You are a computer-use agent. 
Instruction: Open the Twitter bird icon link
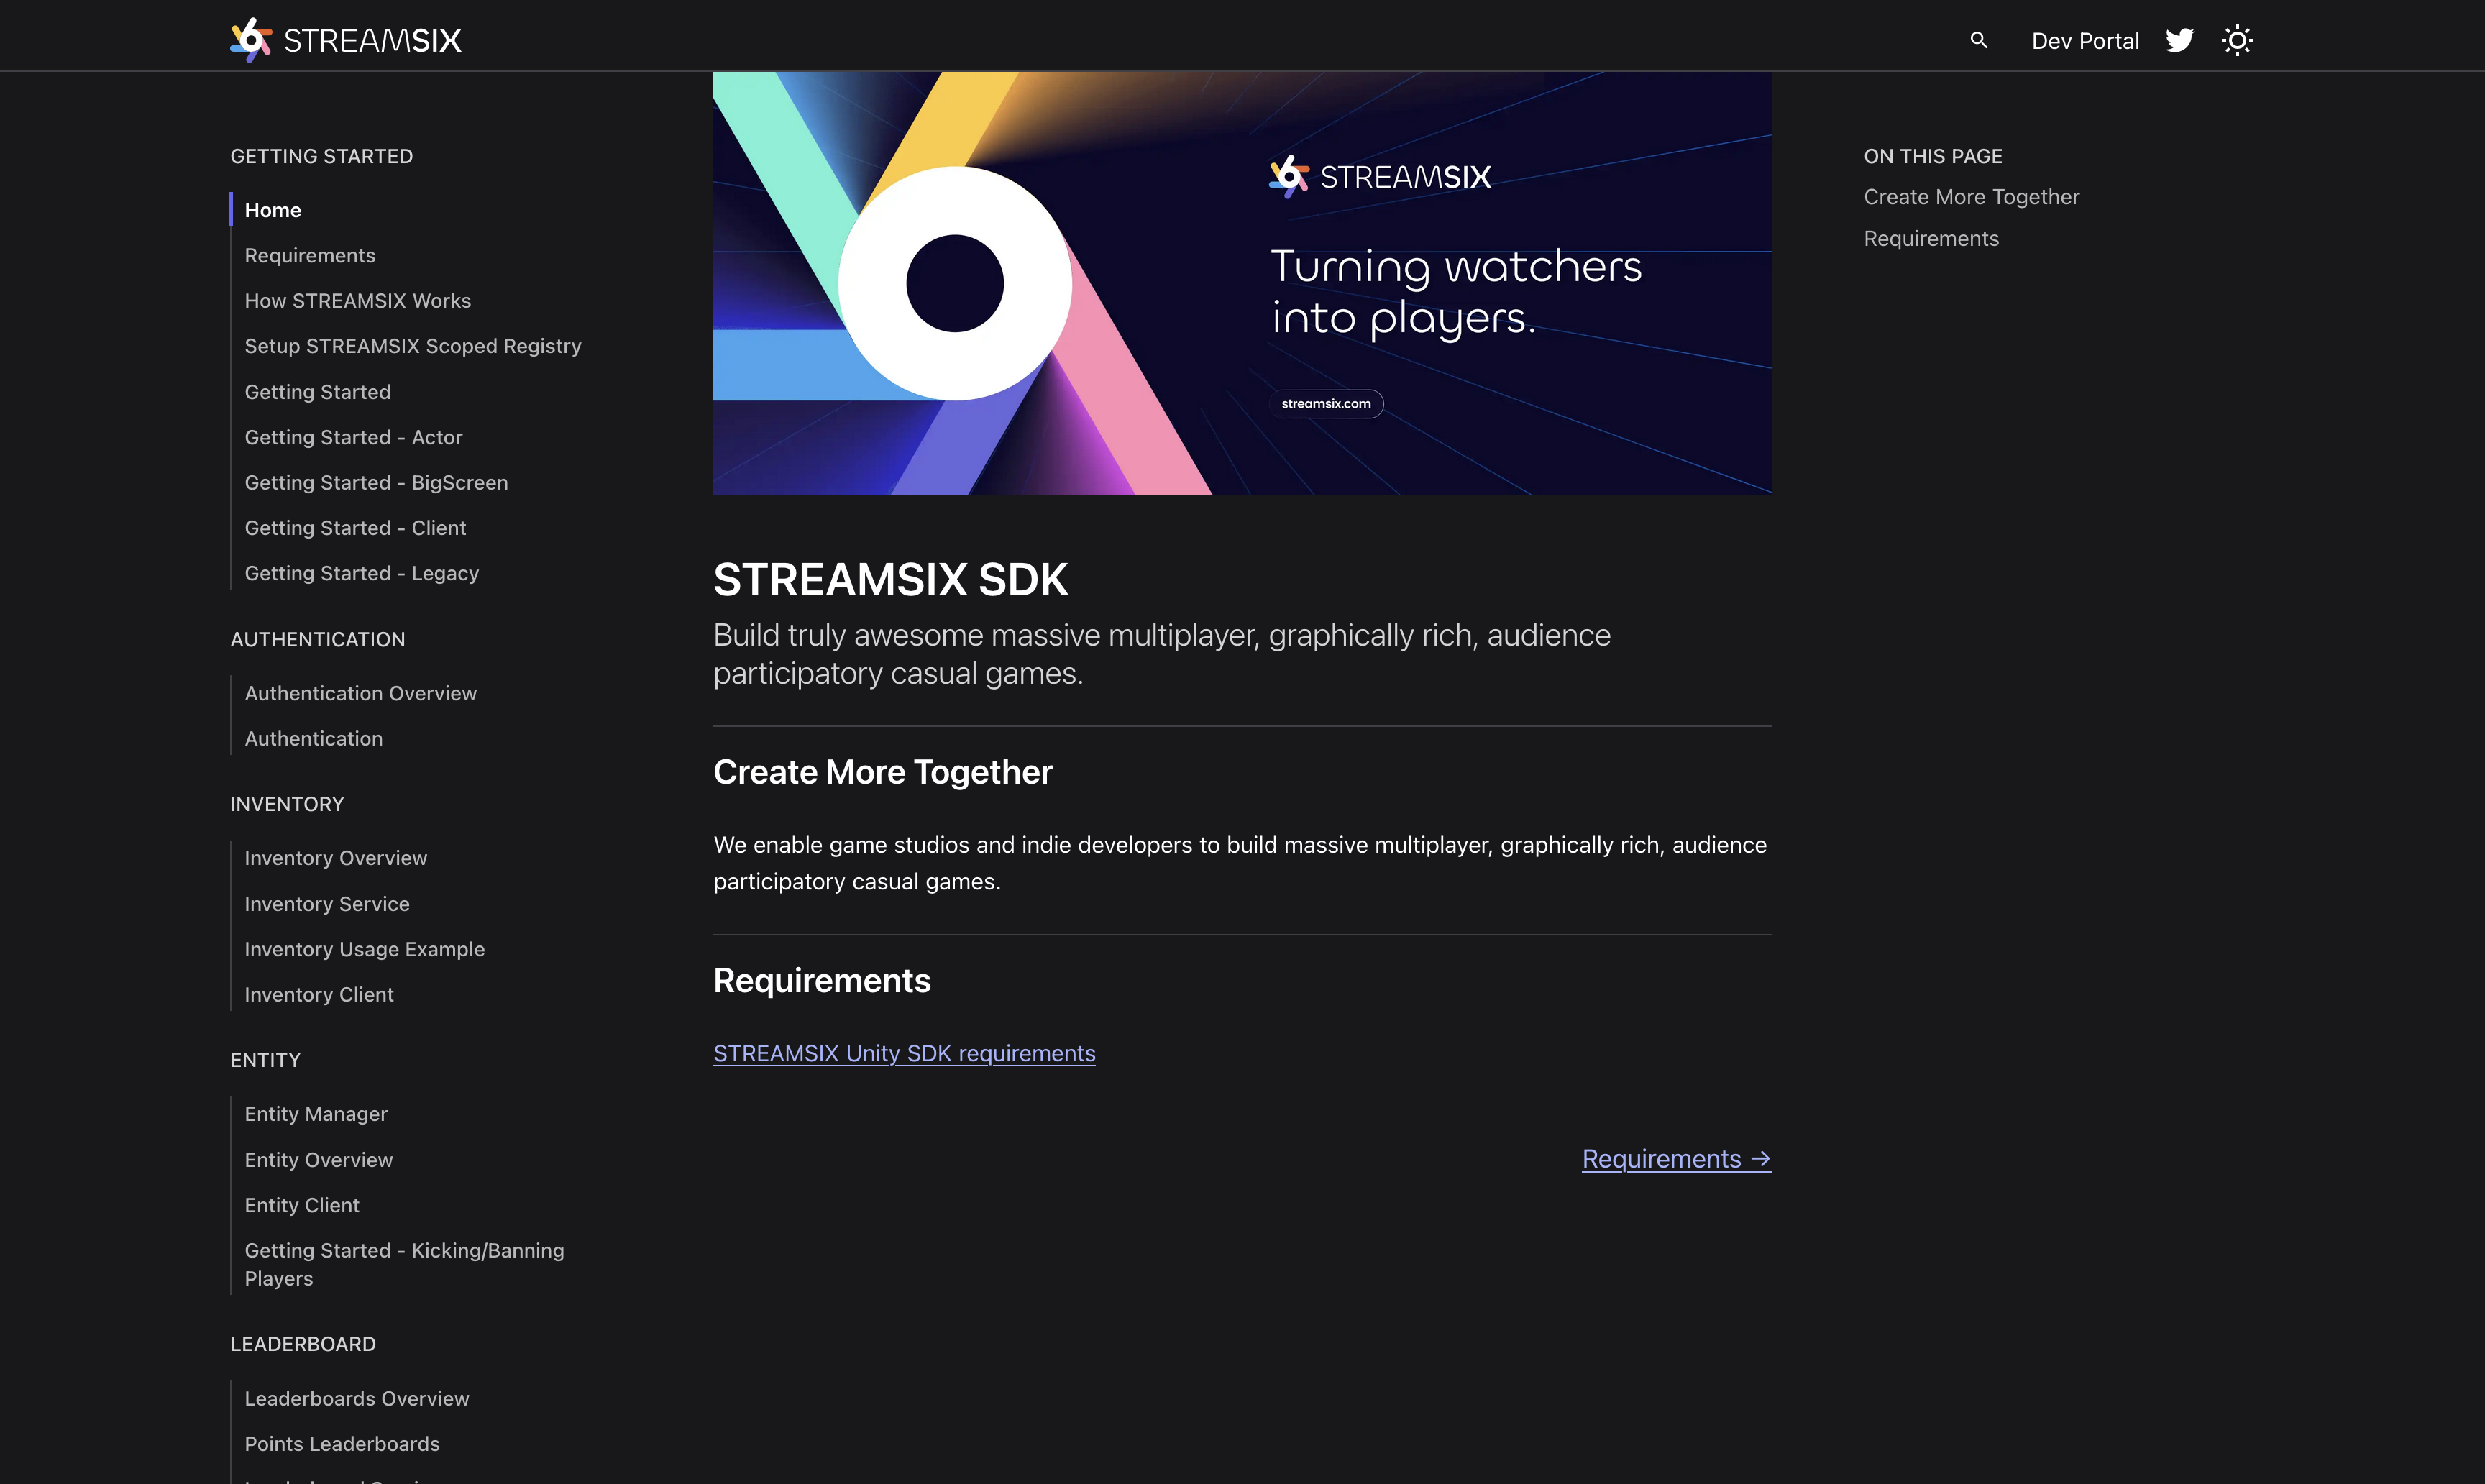coord(2179,40)
